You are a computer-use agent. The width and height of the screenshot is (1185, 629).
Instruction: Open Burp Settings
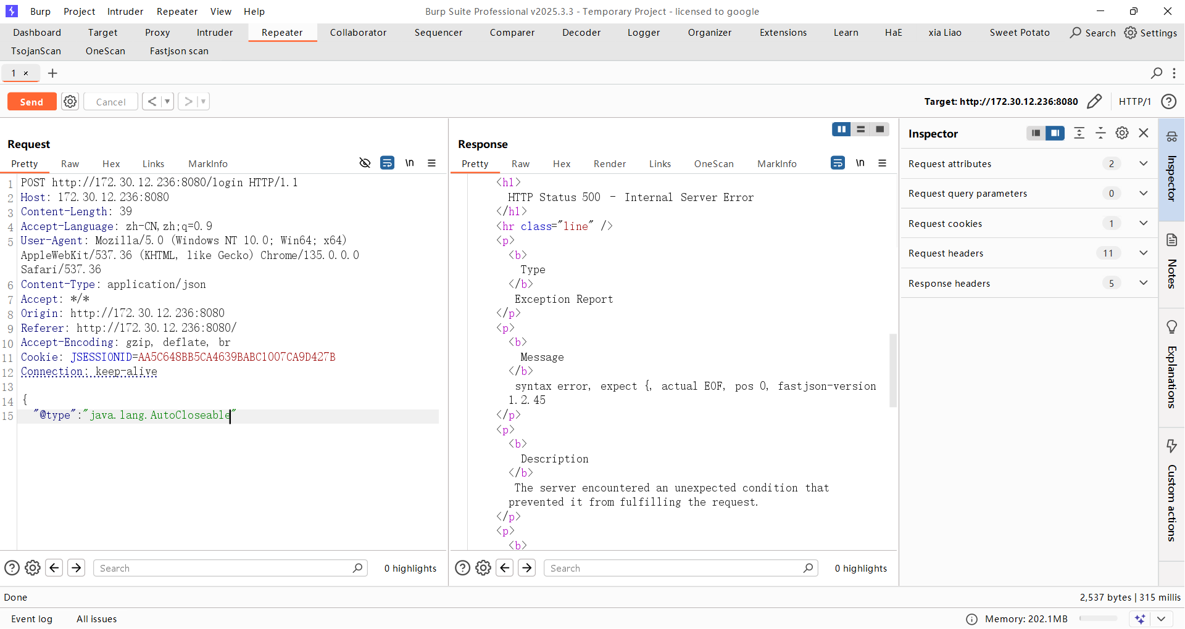click(1151, 33)
